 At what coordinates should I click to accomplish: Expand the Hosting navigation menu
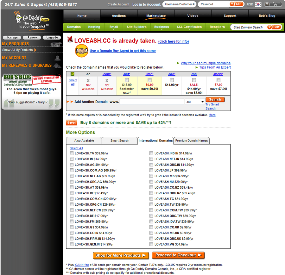(x=94, y=27)
